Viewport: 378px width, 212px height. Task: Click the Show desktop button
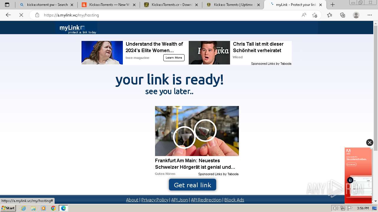click(x=374, y=208)
